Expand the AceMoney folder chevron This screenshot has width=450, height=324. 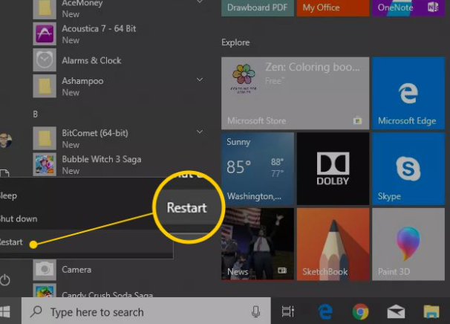200,1
